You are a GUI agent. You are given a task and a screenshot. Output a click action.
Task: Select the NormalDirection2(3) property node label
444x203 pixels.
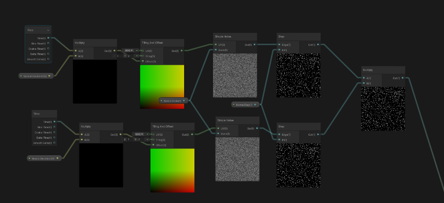pos(35,76)
